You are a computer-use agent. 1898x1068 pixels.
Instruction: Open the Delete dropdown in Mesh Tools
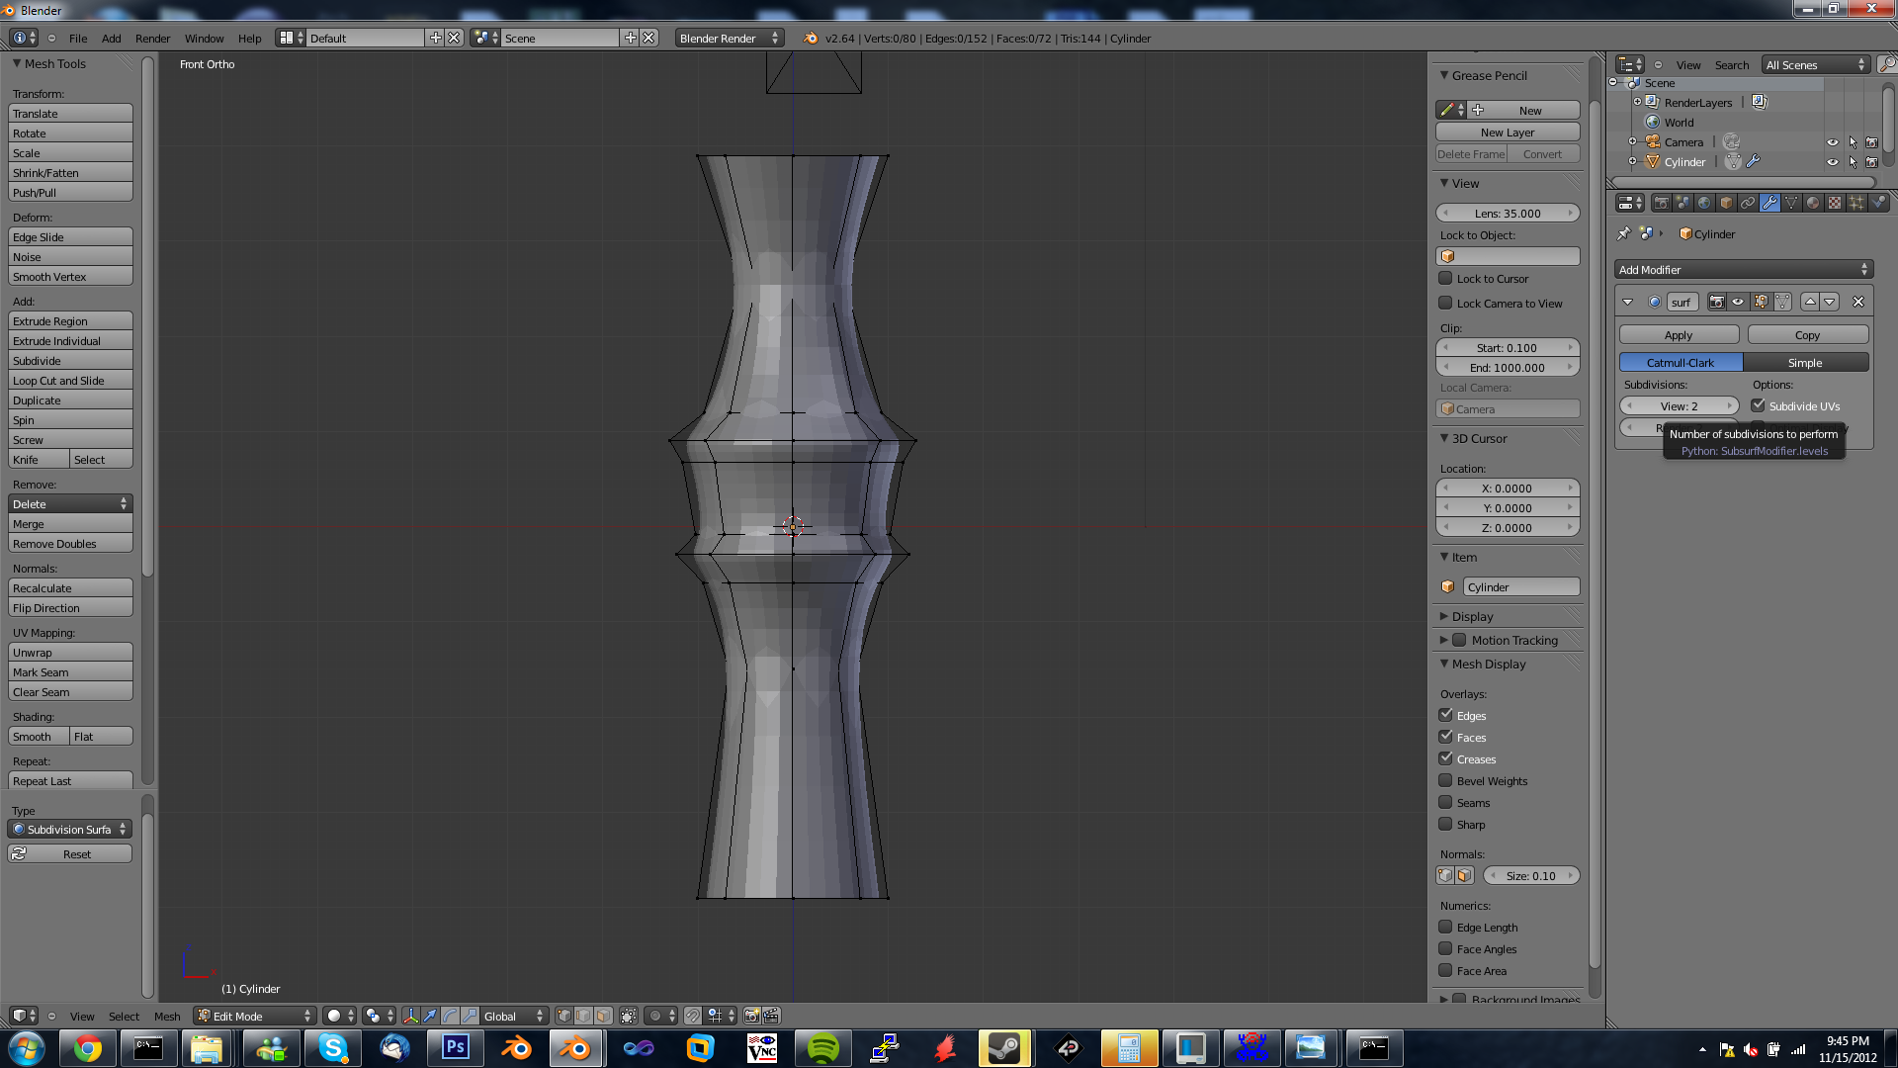point(70,504)
